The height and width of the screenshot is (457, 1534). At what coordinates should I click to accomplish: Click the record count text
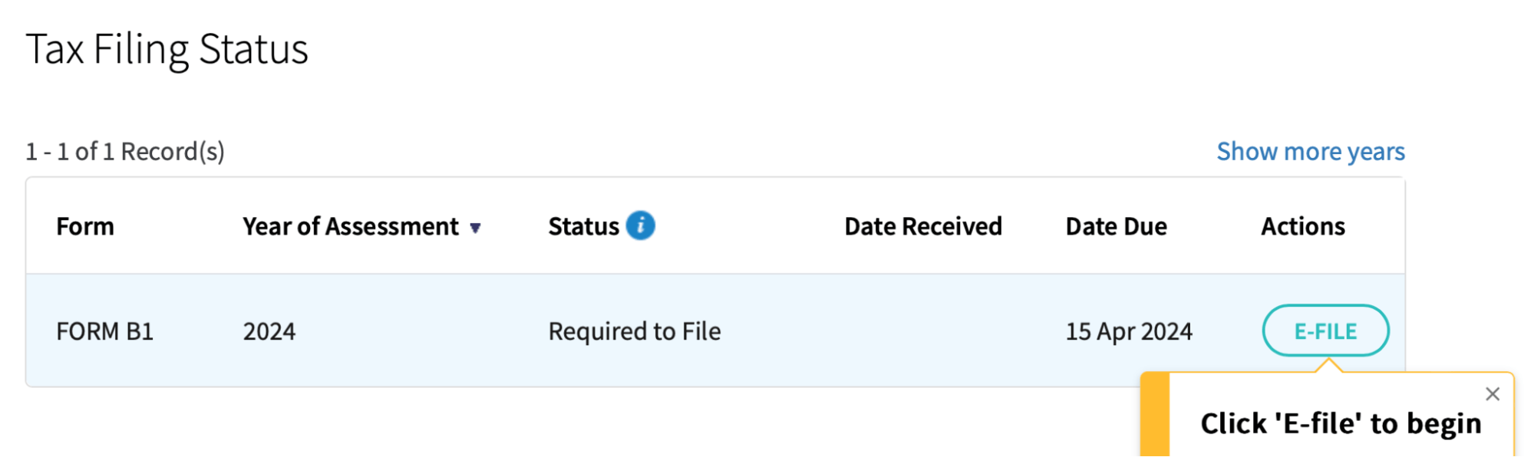click(125, 151)
